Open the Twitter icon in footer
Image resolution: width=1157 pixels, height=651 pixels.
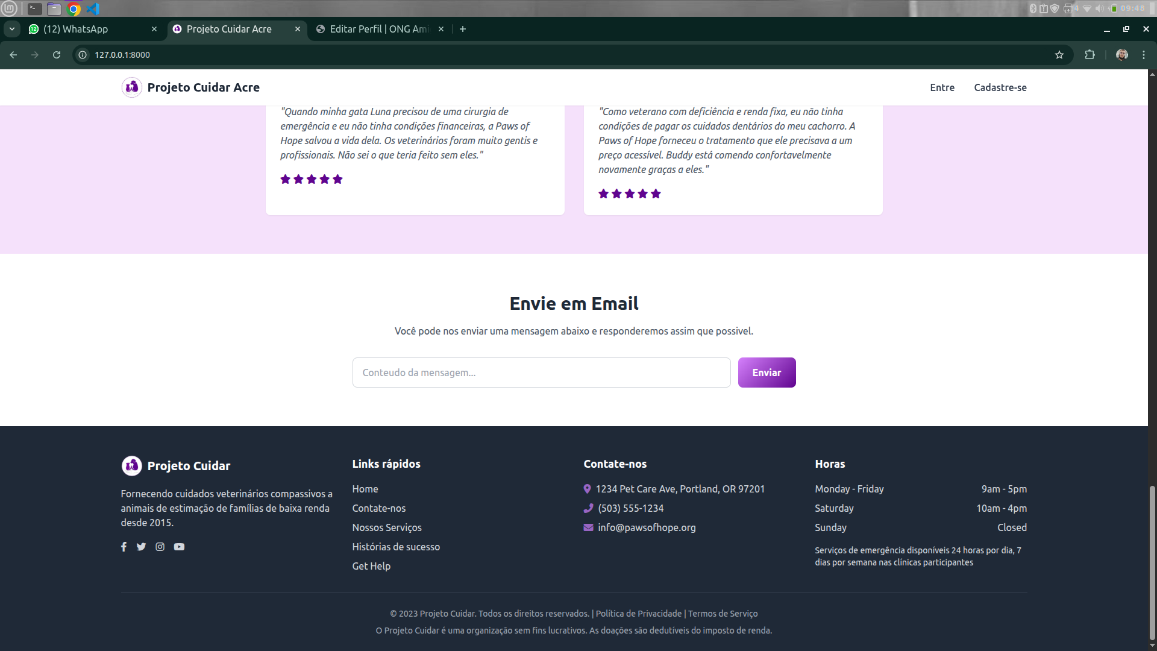(x=141, y=547)
